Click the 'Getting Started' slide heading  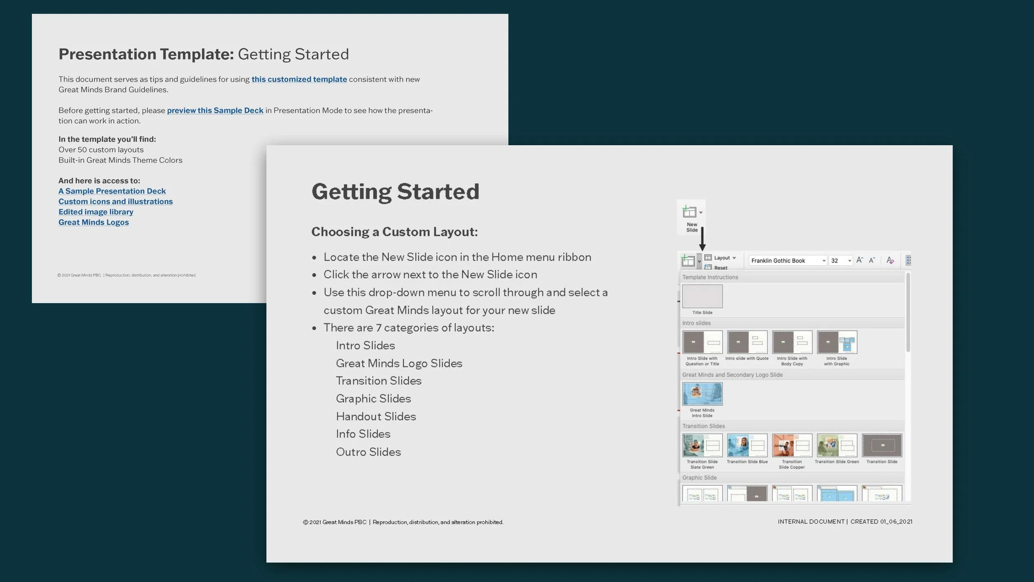tap(395, 192)
